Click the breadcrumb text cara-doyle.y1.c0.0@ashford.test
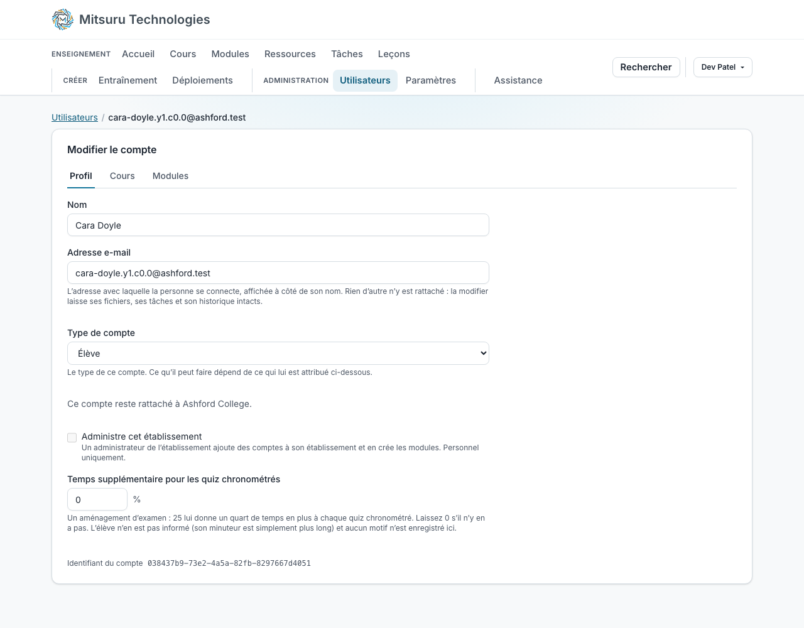Image resolution: width=804 pixels, height=628 pixels. pos(177,117)
